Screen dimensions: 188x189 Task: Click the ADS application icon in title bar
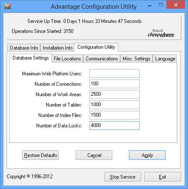click(x=7, y=6)
